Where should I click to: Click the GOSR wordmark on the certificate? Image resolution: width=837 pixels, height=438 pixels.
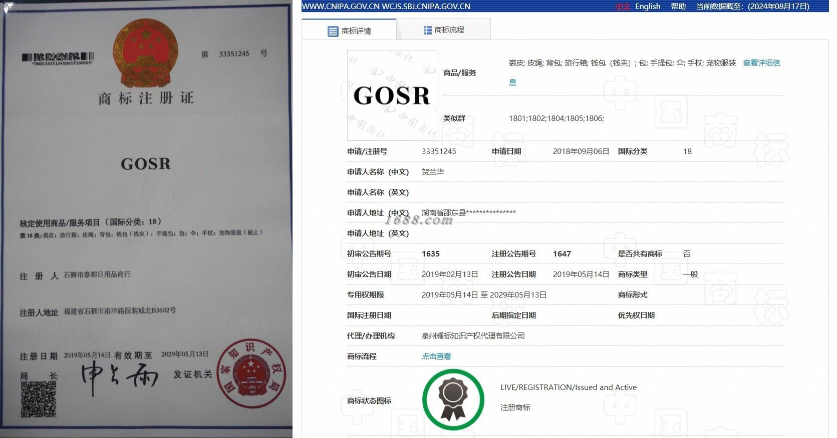coord(146,164)
